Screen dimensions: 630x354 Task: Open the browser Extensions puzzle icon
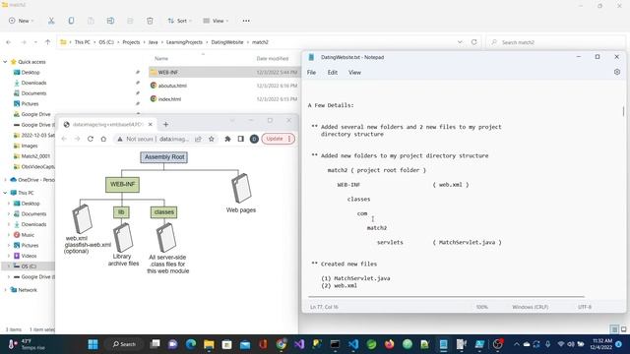227,139
